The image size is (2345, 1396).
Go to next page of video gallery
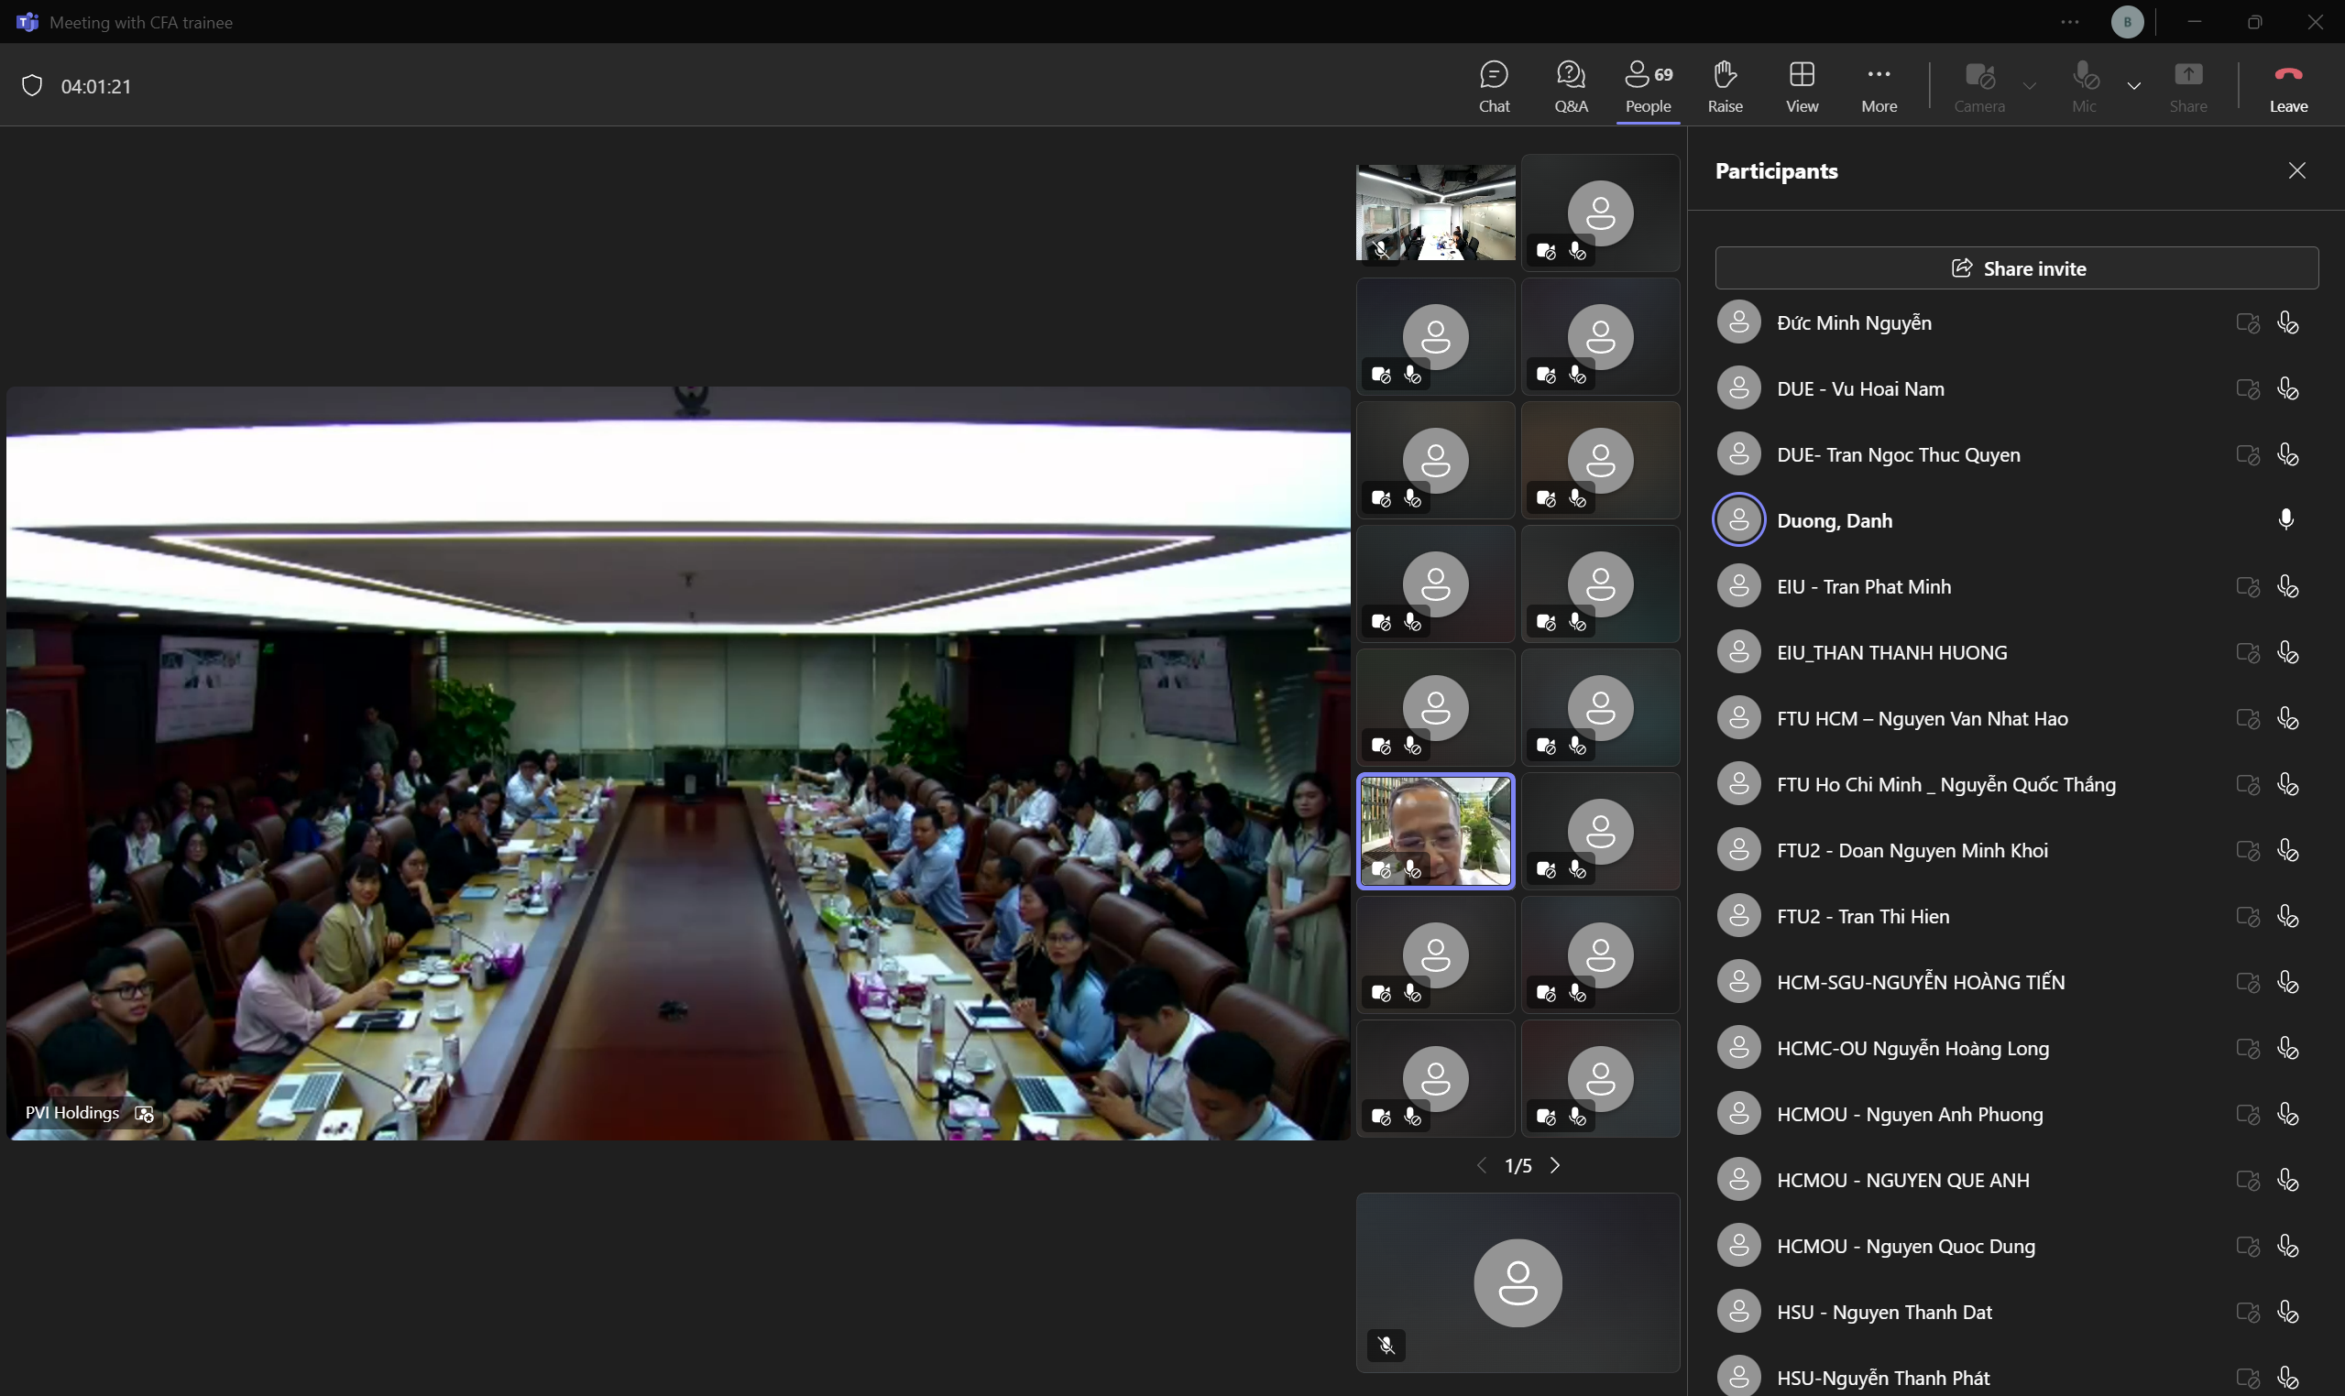click(x=1554, y=1165)
